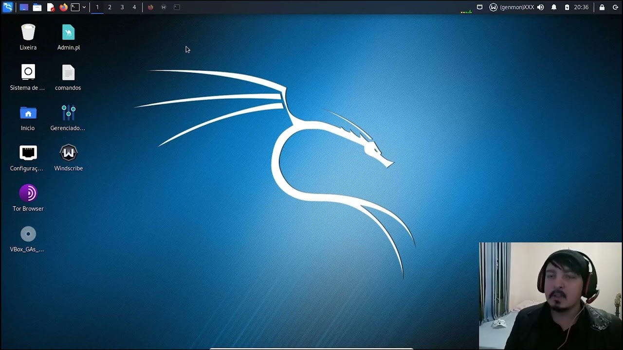This screenshot has width=623, height=350.
Task: Select the Início home folder icon
Action: click(x=28, y=118)
